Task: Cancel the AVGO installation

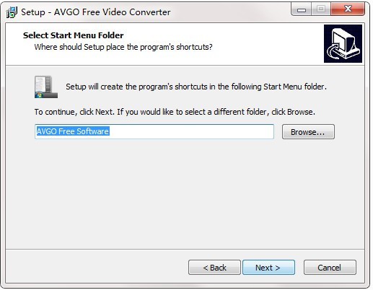Action: (x=330, y=267)
